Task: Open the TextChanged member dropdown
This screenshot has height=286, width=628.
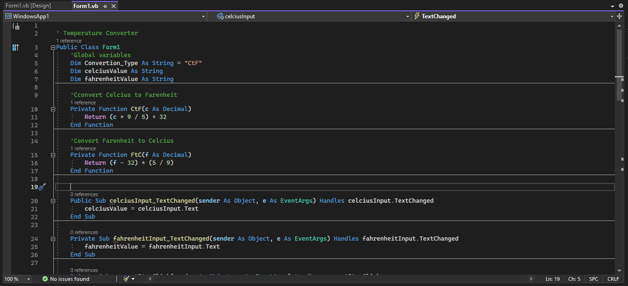Action: pyautogui.click(x=514, y=16)
